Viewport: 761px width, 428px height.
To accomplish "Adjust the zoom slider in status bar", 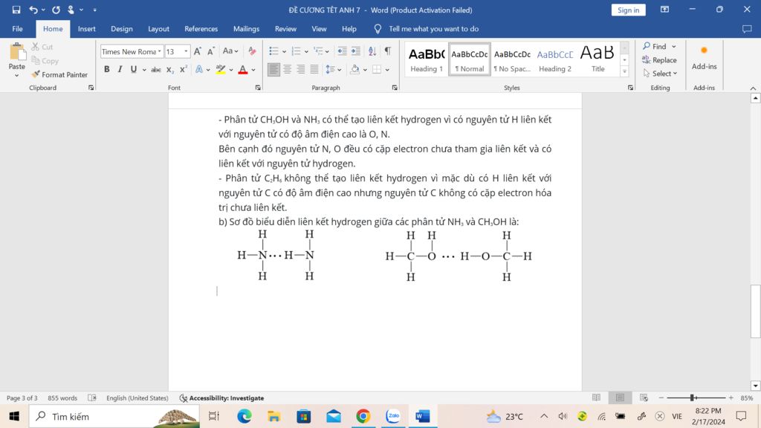I will point(693,398).
